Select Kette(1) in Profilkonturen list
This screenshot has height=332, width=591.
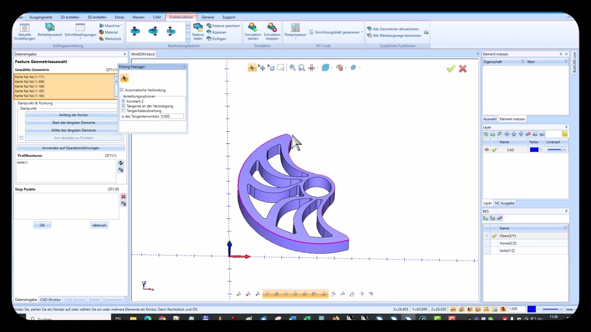click(x=23, y=163)
